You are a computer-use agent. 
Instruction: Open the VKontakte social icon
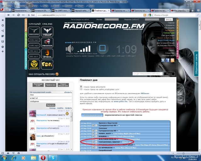pos(163,60)
